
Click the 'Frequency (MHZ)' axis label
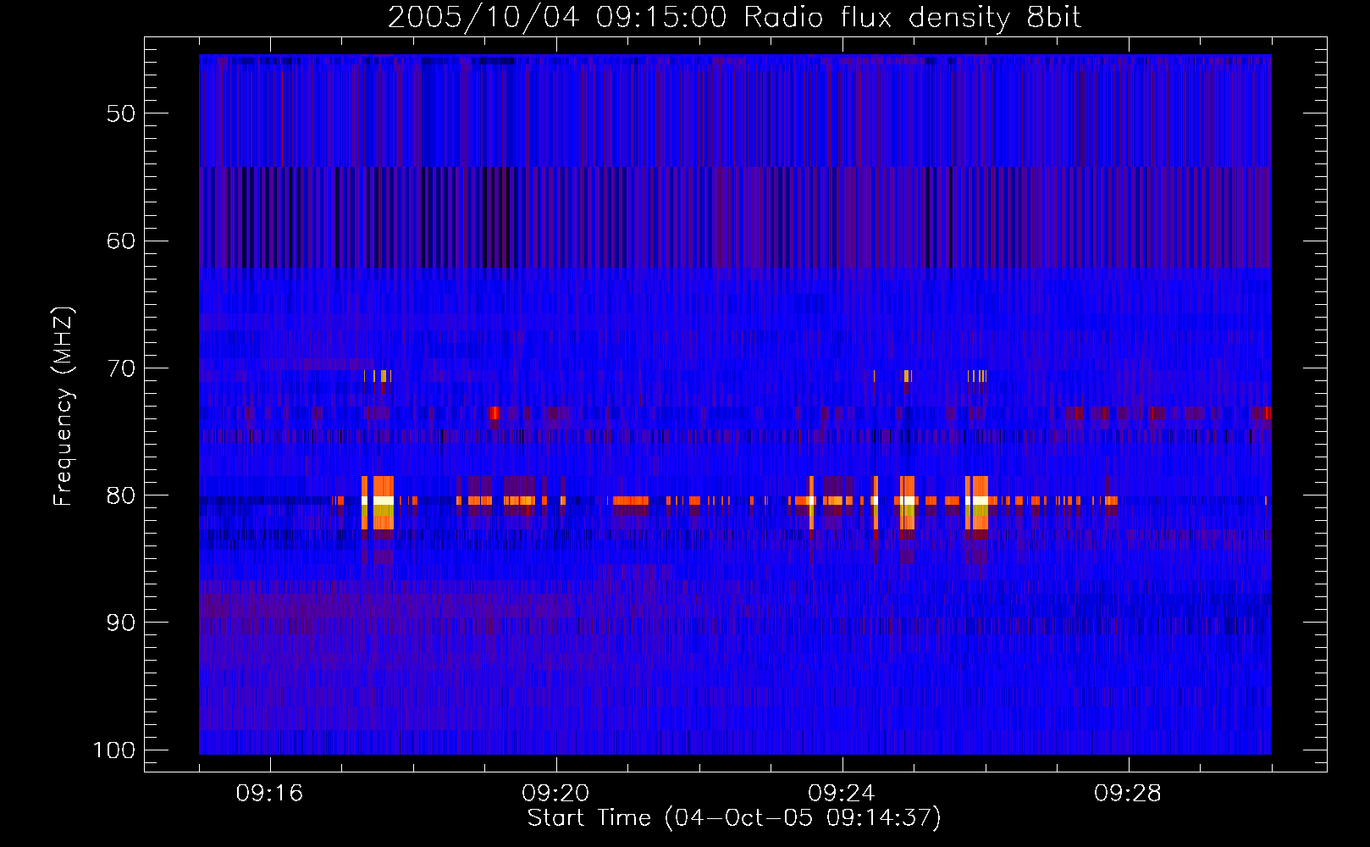[x=64, y=407]
